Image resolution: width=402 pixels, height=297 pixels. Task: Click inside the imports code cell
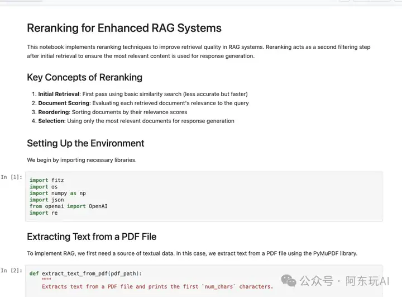(x=204, y=196)
